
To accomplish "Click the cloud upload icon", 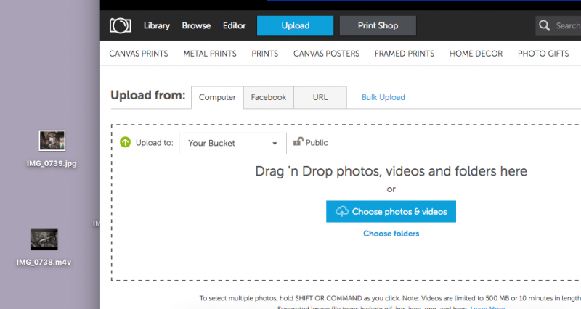I will (341, 211).
